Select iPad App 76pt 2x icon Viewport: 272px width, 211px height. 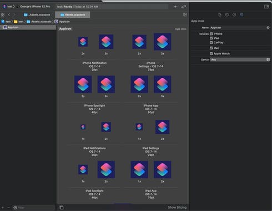pos(162,169)
